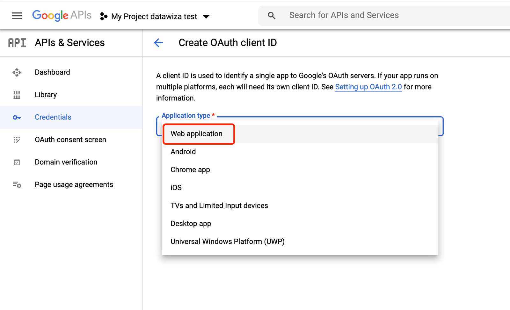Select iOS application type

click(x=300, y=188)
